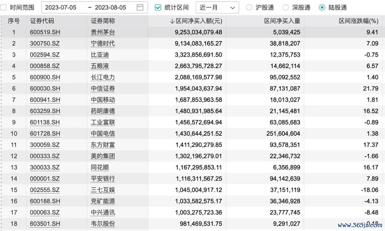Check the 时间范围 checkbox
Viewport: 385px width, 231px height.
3,7
